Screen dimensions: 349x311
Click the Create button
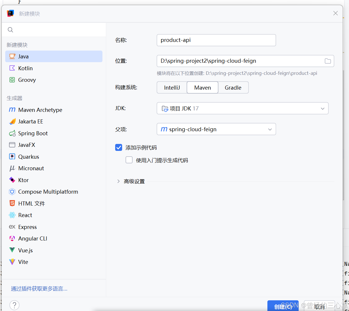[283, 306]
